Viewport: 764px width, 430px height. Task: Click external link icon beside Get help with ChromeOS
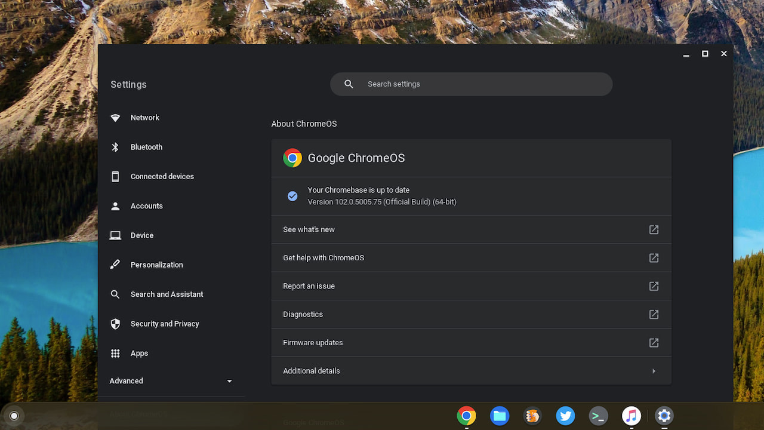point(654,257)
